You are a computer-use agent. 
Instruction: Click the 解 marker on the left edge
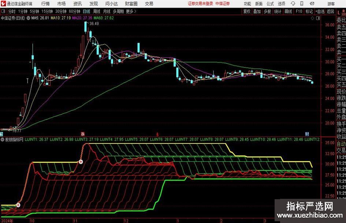pyautogui.click(x=1, y=134)
